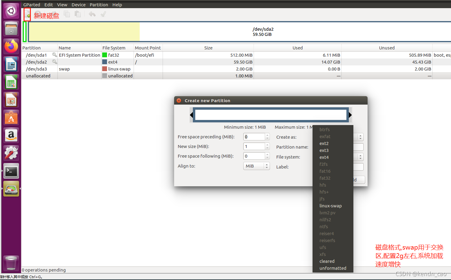Image resolution: width=451 pixels, height=280 pixels.
Task: Open the File system dropdown arrow
Action: tap(360, 157)
